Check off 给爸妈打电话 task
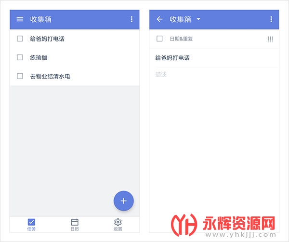Viewport: 289px width, 242px height. coord(20,39)
